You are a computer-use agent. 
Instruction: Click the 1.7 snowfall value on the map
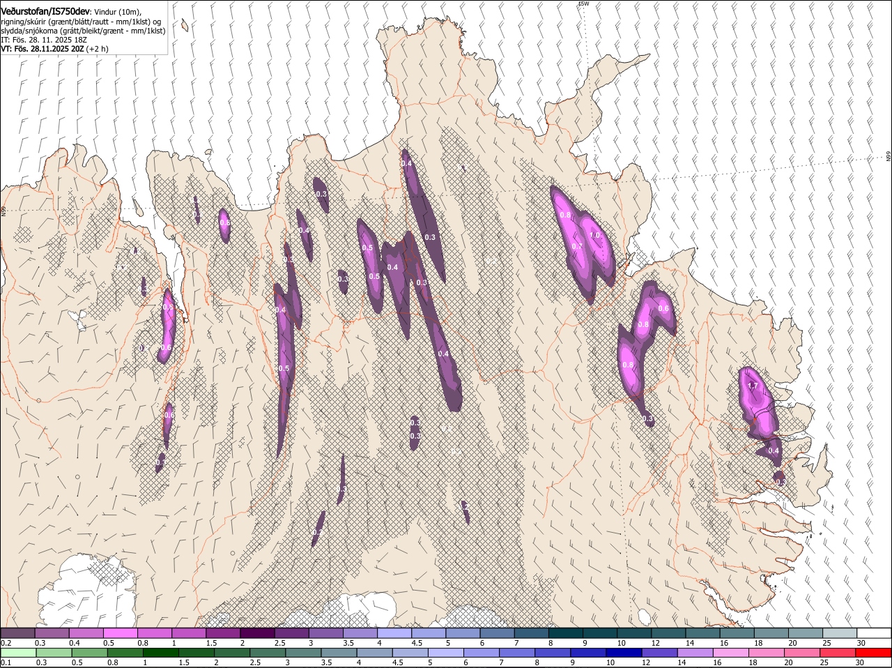753,386
